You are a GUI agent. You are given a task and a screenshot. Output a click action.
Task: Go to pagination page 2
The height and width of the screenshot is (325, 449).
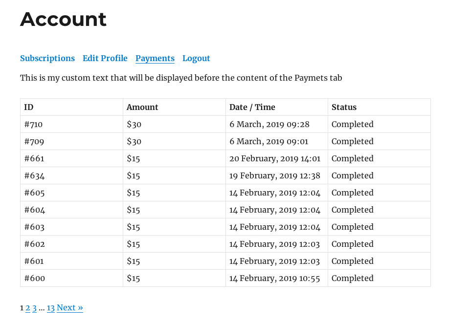(x=28, y=308)
